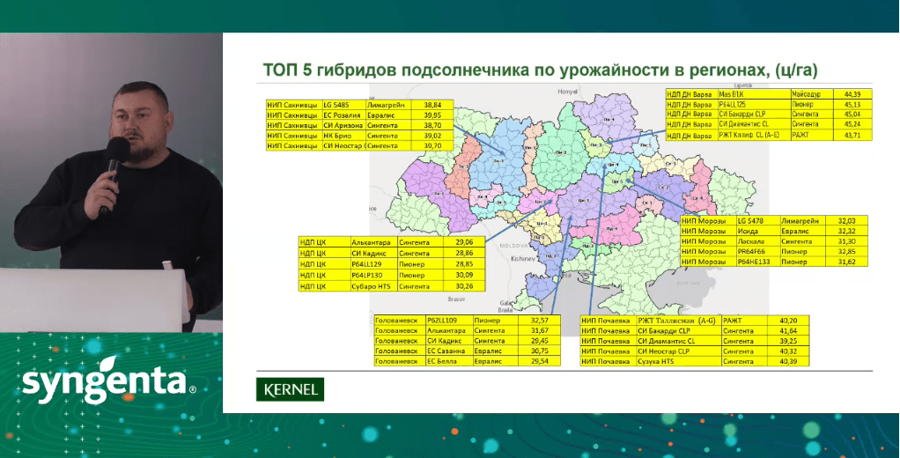Click the Syngenta logo

(108, 380)
